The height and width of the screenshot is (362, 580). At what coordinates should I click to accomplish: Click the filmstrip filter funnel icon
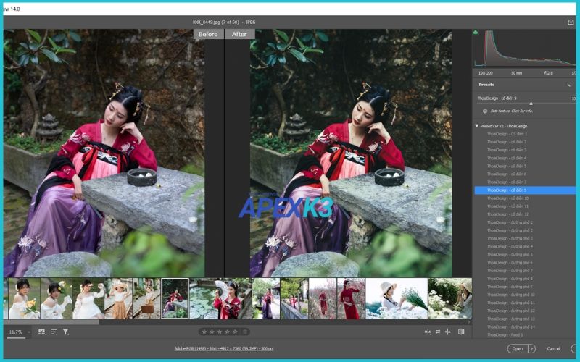65,332
